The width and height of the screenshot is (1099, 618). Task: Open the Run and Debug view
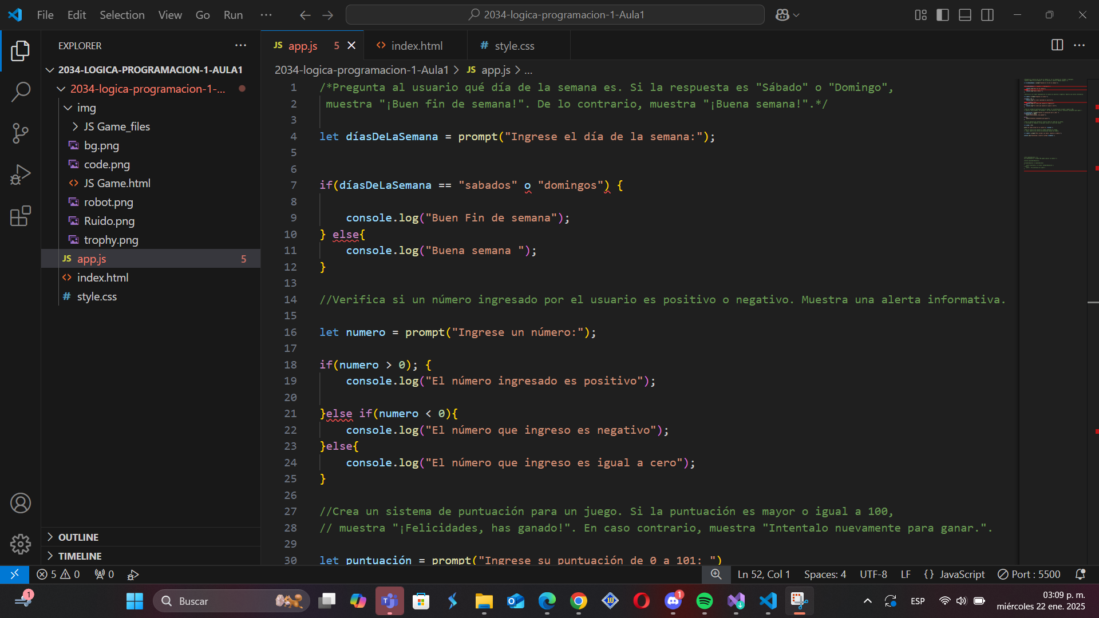[21, 175]
